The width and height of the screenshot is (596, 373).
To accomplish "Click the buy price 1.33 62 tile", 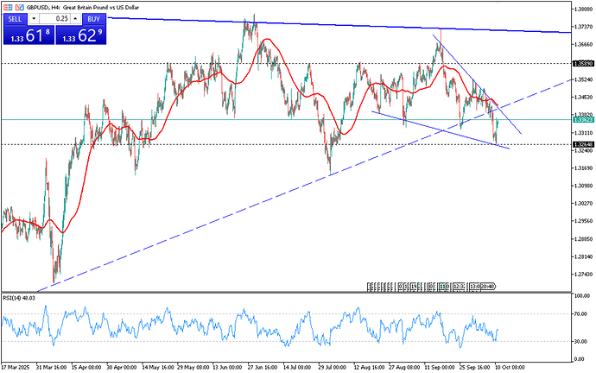I will click(x=79, y=35).
